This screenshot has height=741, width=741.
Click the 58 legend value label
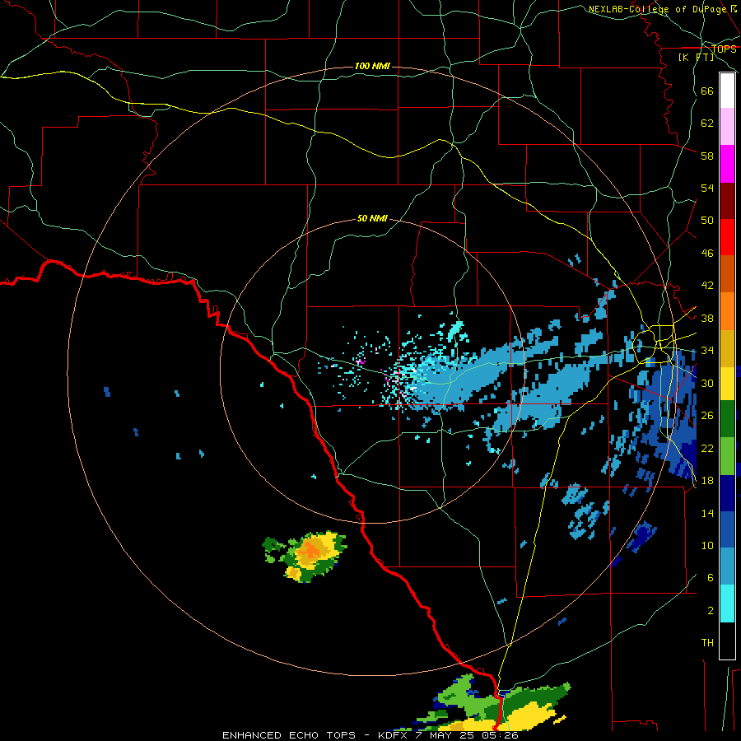tap(707, 156)
